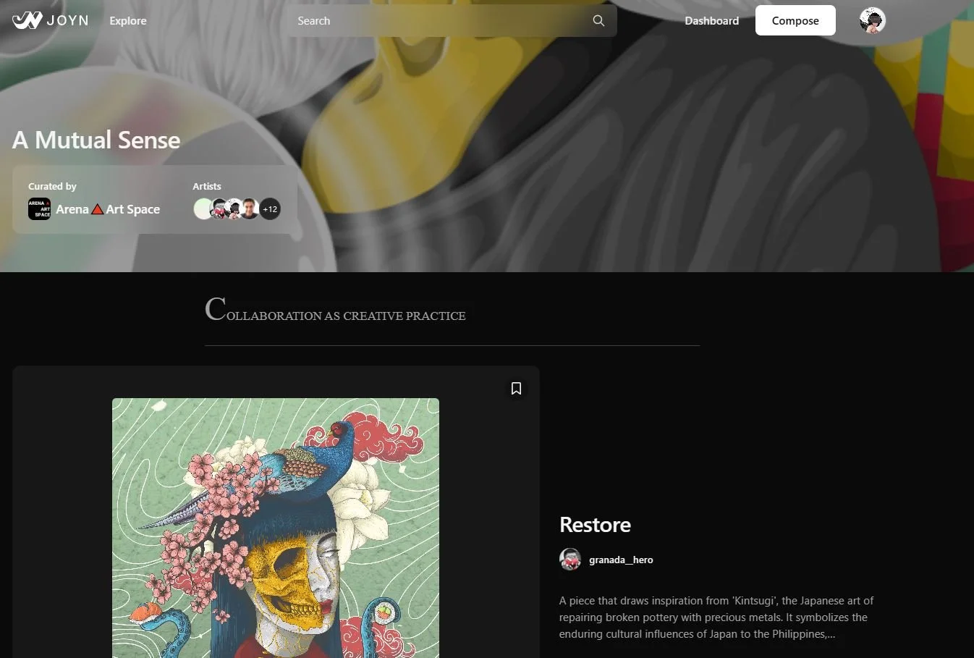Open the Explore menu item
The width and height of the screenshot is (974, 658).
(x=128, y=21)
